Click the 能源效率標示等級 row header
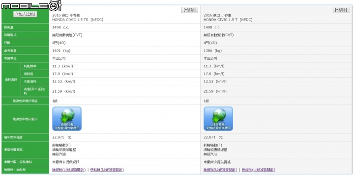This screenshot has width=354, height=177. [25, 101]
